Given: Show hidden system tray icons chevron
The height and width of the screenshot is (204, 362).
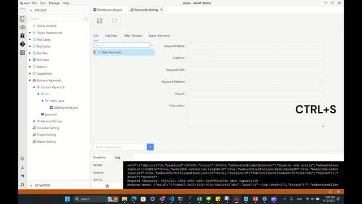Looking at the screenshot, I should click(x=285, y=199).
